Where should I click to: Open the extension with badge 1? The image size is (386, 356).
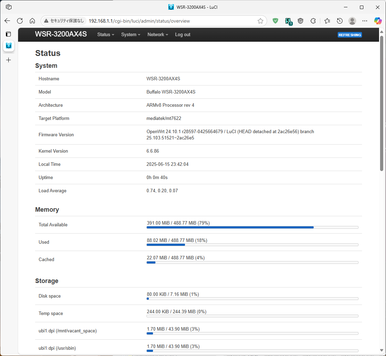[288, 21]
